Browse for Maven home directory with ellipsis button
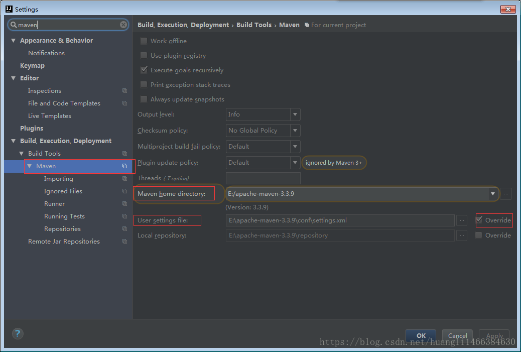 tap(506, 194)
